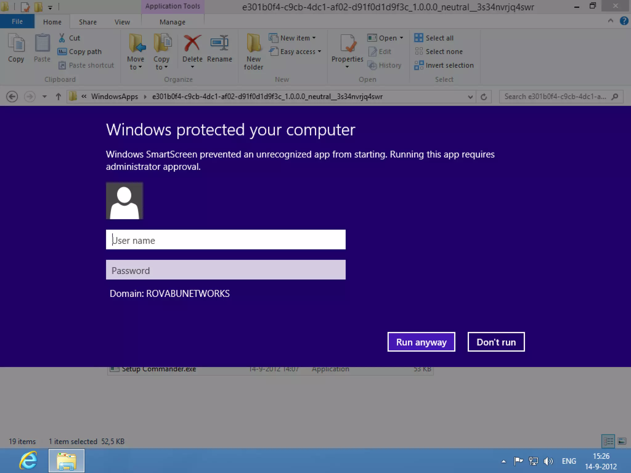Select the Cut scissors command
Image resolution: width=631 pixels, height=473 pixels.
click(x=69, y=38)
